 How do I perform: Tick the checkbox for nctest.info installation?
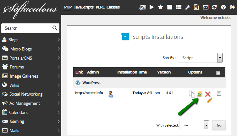219,93
